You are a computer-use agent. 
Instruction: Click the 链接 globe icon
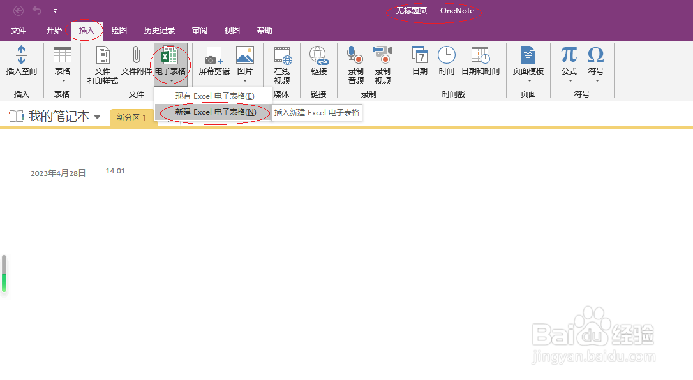tap(318, 55)
